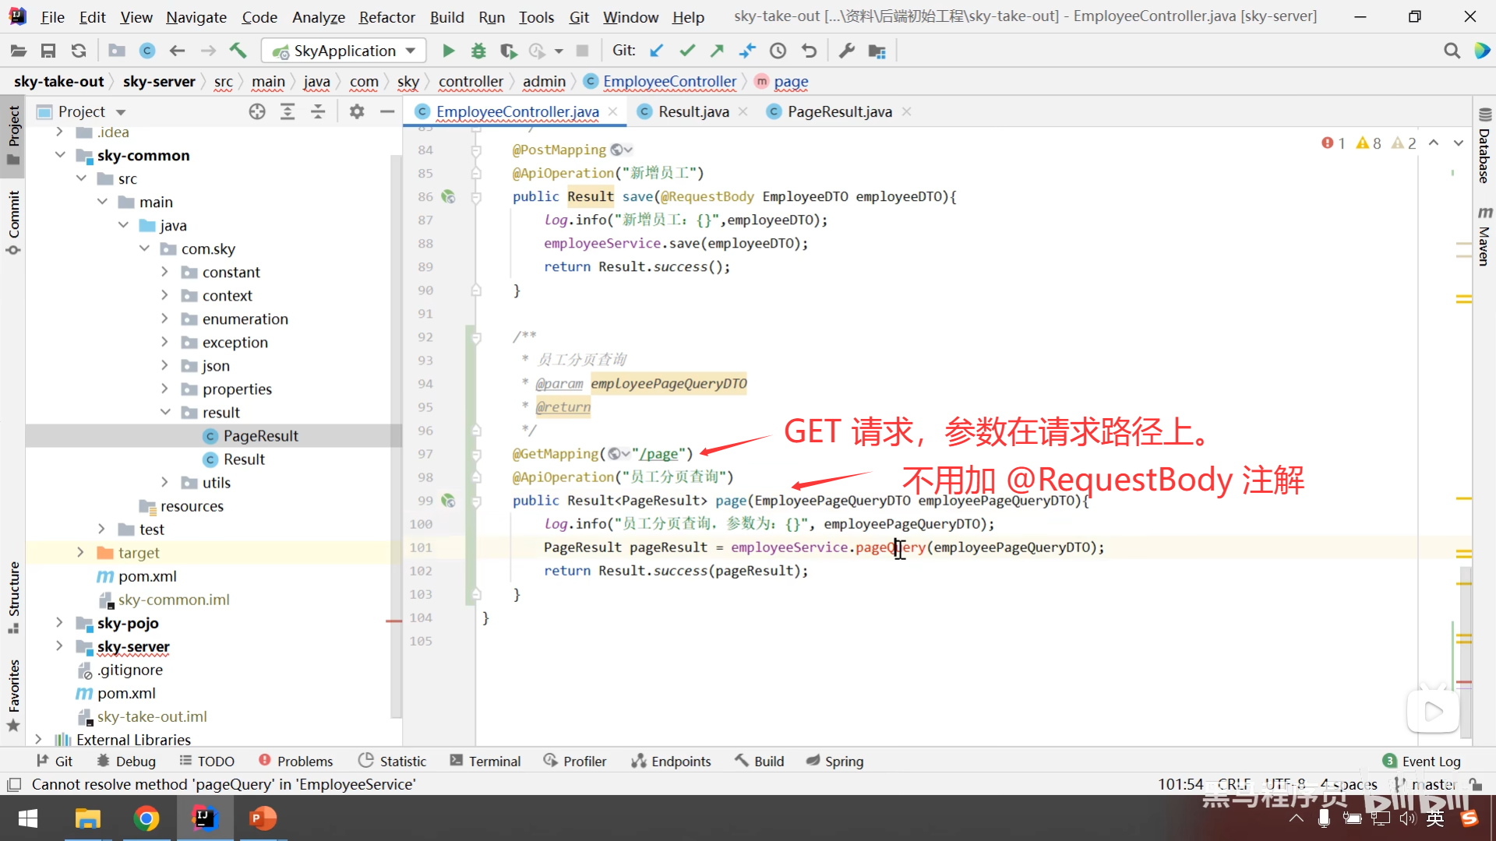
Task: Click Select Opened File target icon
Action: [x=257, y=111]
